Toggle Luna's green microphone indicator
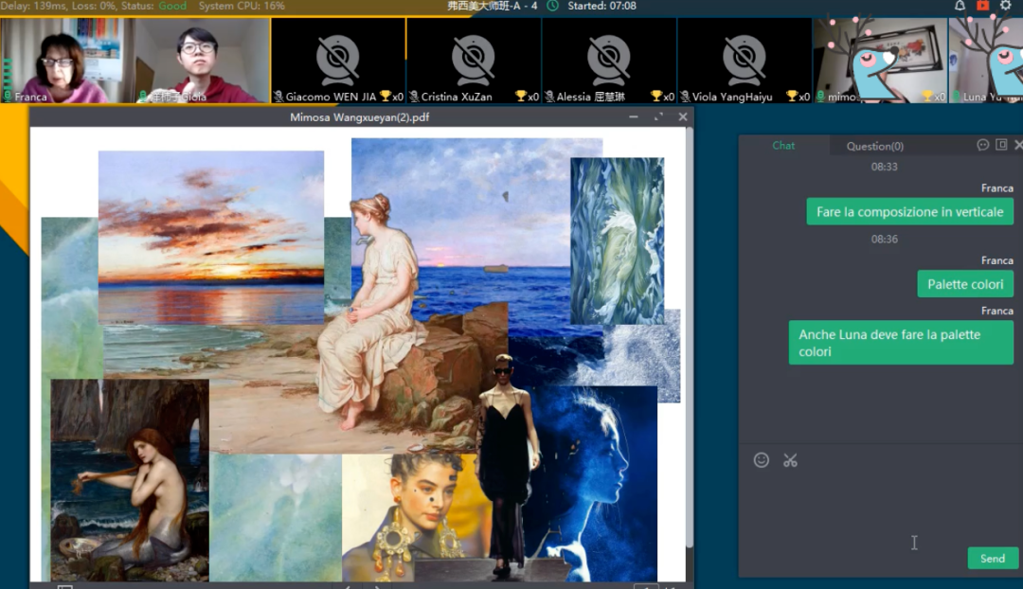 click(957, 97)
